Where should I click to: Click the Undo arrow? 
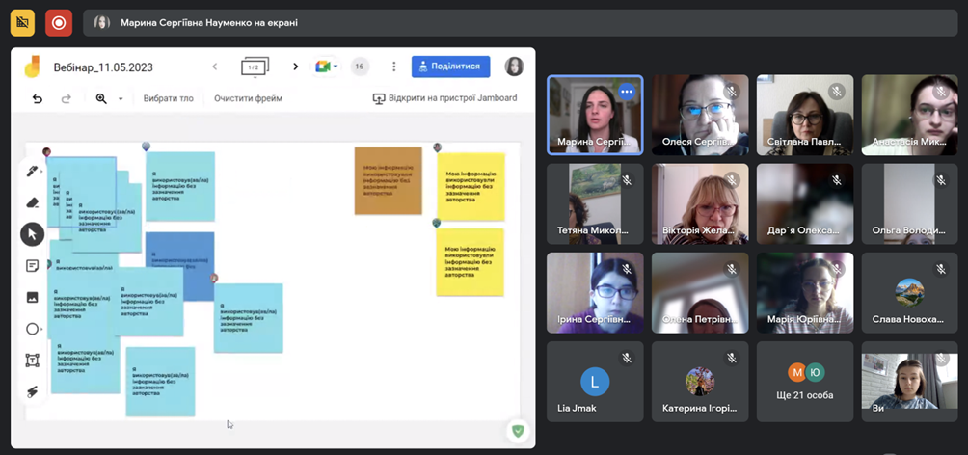38,98
